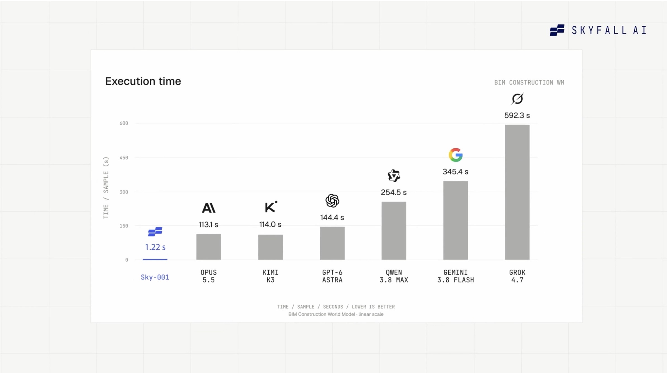Click the 450 y-axis tick label
Image resolution: width=667 pixels, height=373 pixels.
click(124, 158)
